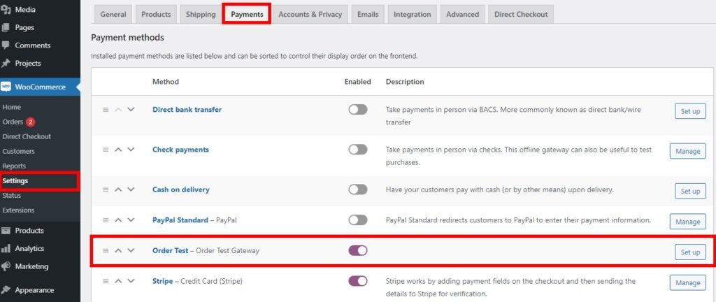The image size is (716, 302).
Task: Move Cash on delivery up with arrow
Action: [x=118, y=189]
